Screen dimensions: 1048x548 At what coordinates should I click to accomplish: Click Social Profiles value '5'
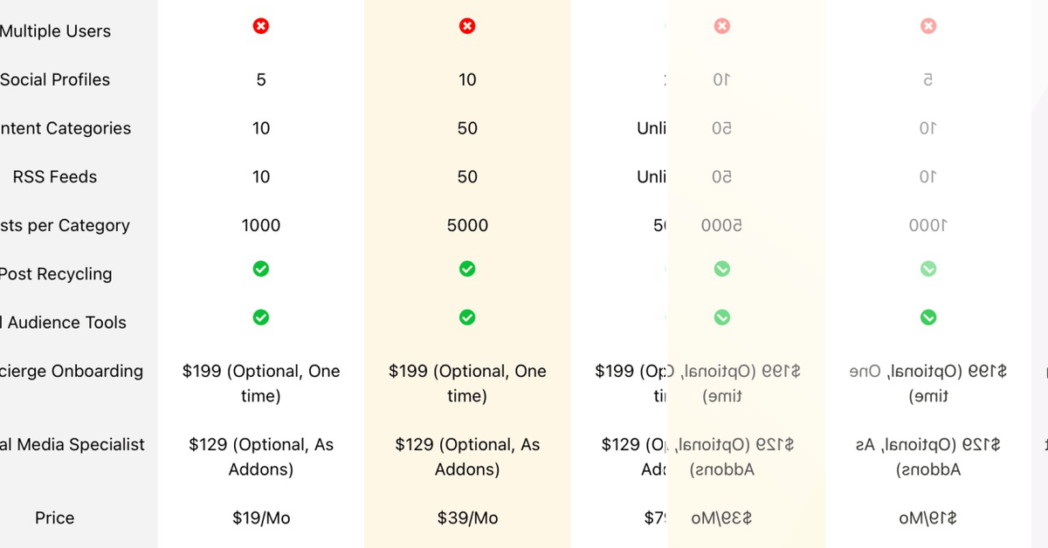coord(261,79)
